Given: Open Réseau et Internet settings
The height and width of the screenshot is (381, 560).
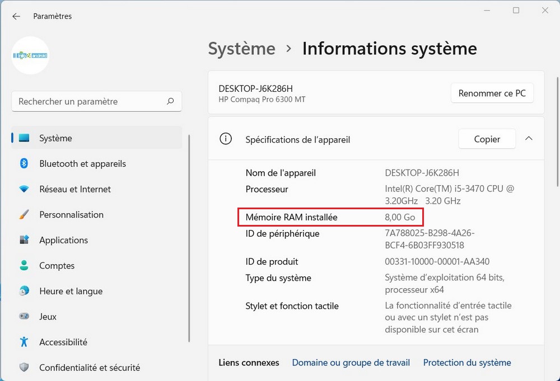Looking at the screenshot, I should (x=97, y=189).
